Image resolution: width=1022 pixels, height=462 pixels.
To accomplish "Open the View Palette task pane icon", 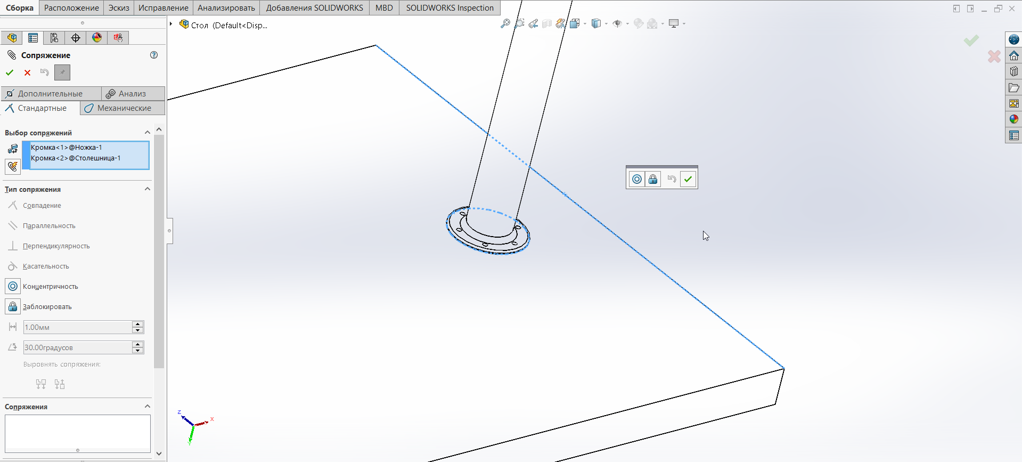I will [1014, 103].
